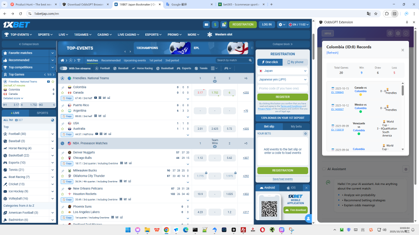419x235 pixels.
Task: Open File Explorer from the taskbar
Action: tap(147, 230)
